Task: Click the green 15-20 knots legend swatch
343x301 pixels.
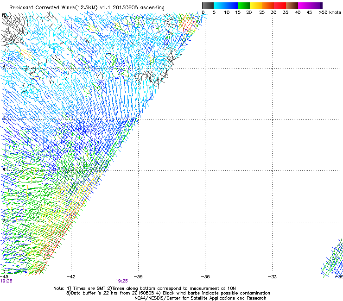Action: tap(244, 6)
